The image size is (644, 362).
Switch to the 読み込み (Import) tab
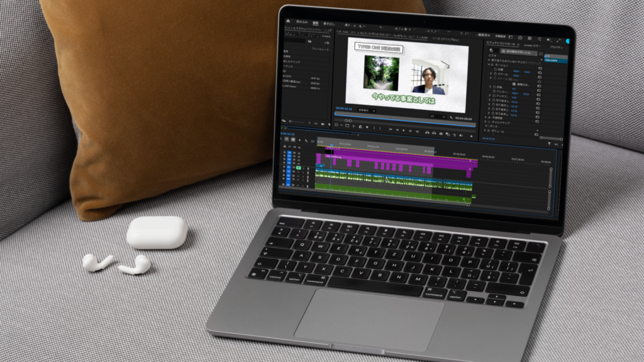click(x=302, y=22)
